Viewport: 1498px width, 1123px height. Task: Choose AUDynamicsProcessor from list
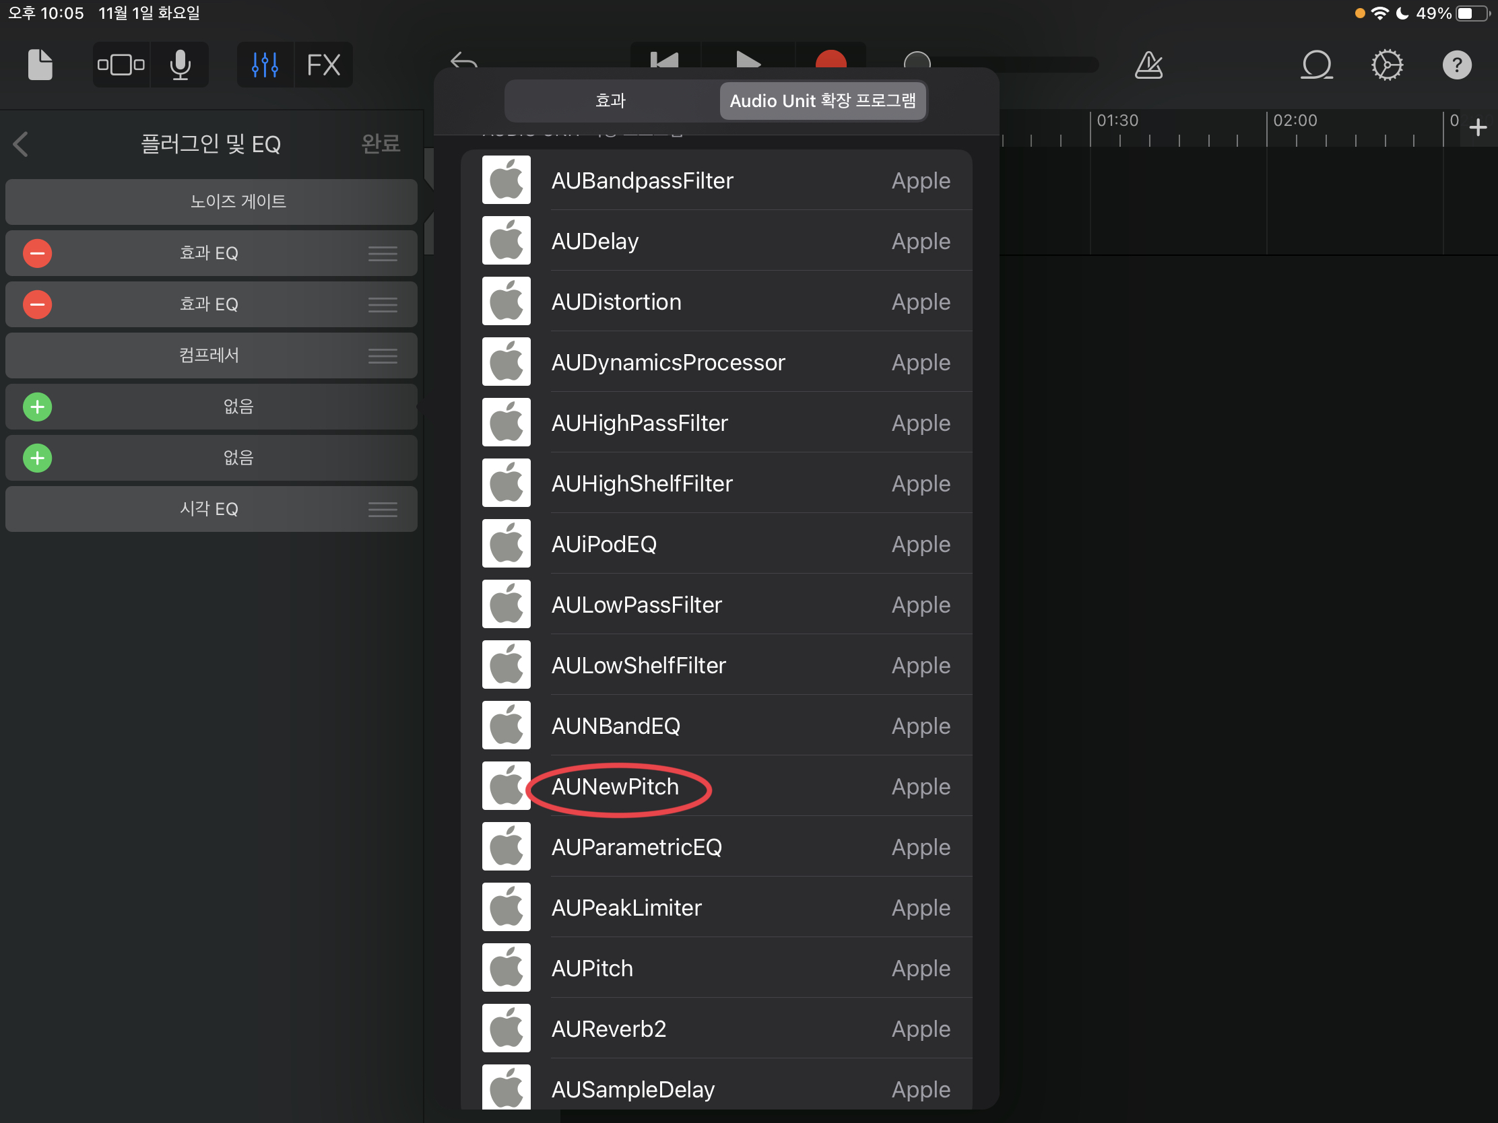[x=717, y=362]
